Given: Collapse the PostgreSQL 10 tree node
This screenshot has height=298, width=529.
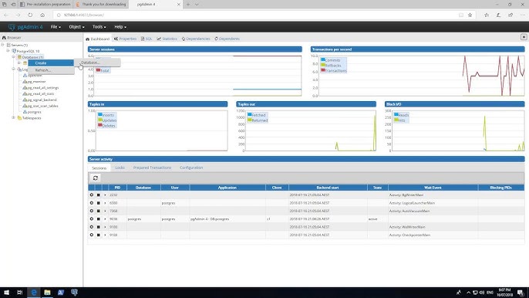Looking at the screenshot, I should [8, 51].
